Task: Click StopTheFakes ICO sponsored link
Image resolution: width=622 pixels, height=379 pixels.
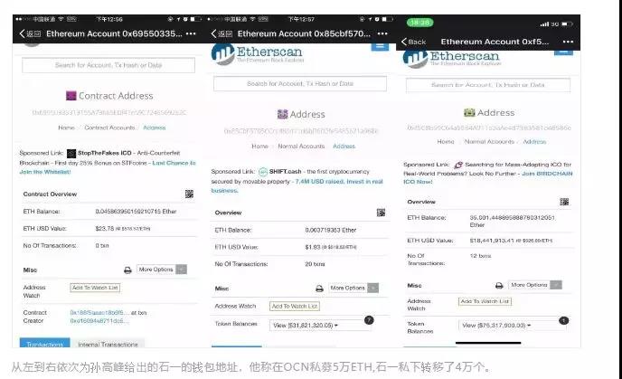Action: [x=104, y=153]
